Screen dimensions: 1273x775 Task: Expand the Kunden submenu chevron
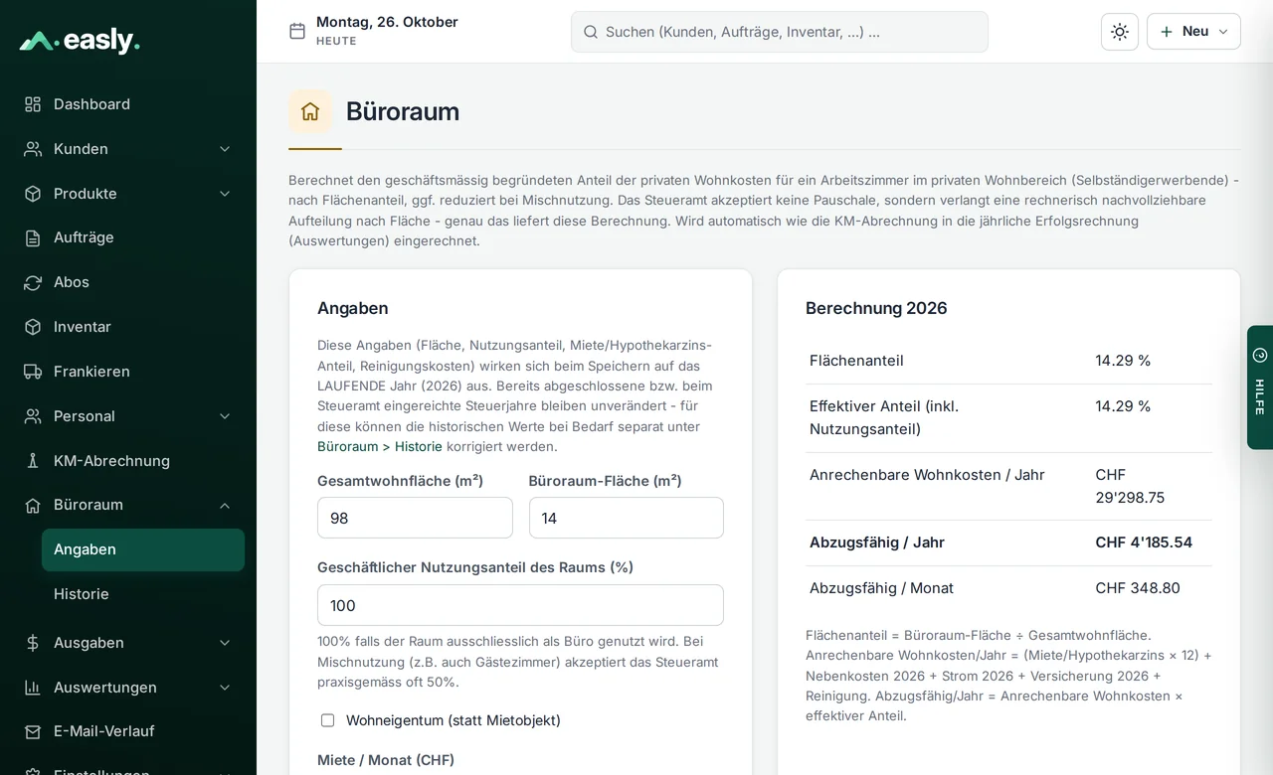click(225, 149)
